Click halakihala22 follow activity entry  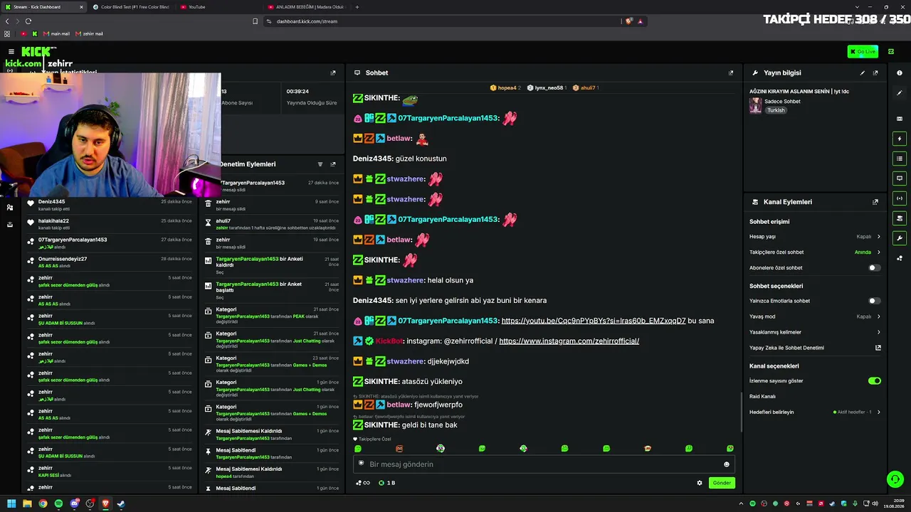coord(110,224)
